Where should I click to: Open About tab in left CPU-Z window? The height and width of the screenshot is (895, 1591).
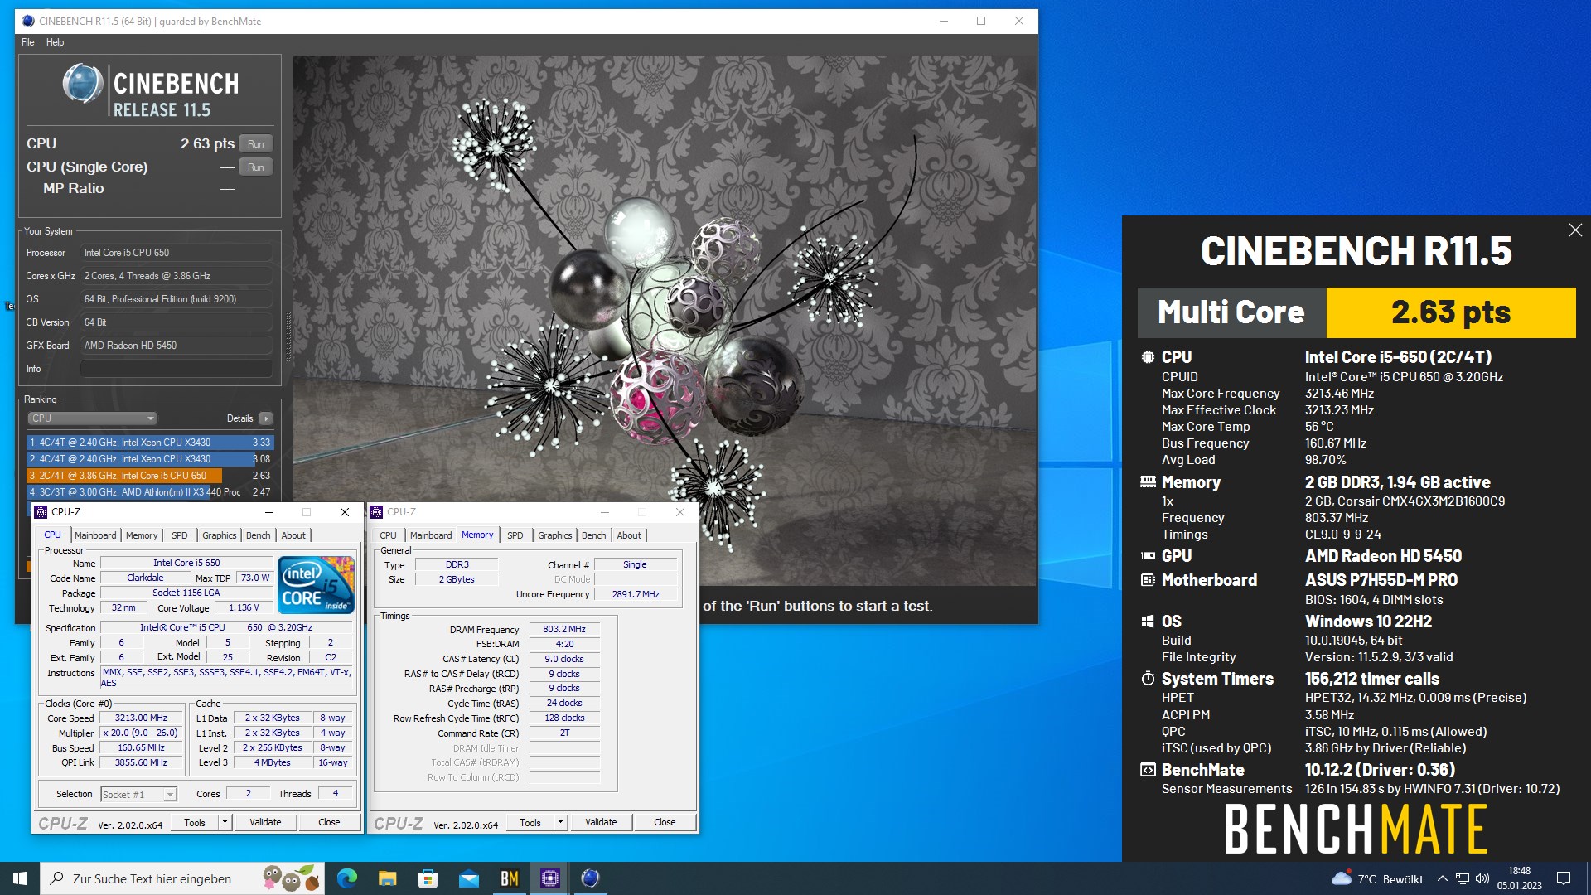[293, 535]
